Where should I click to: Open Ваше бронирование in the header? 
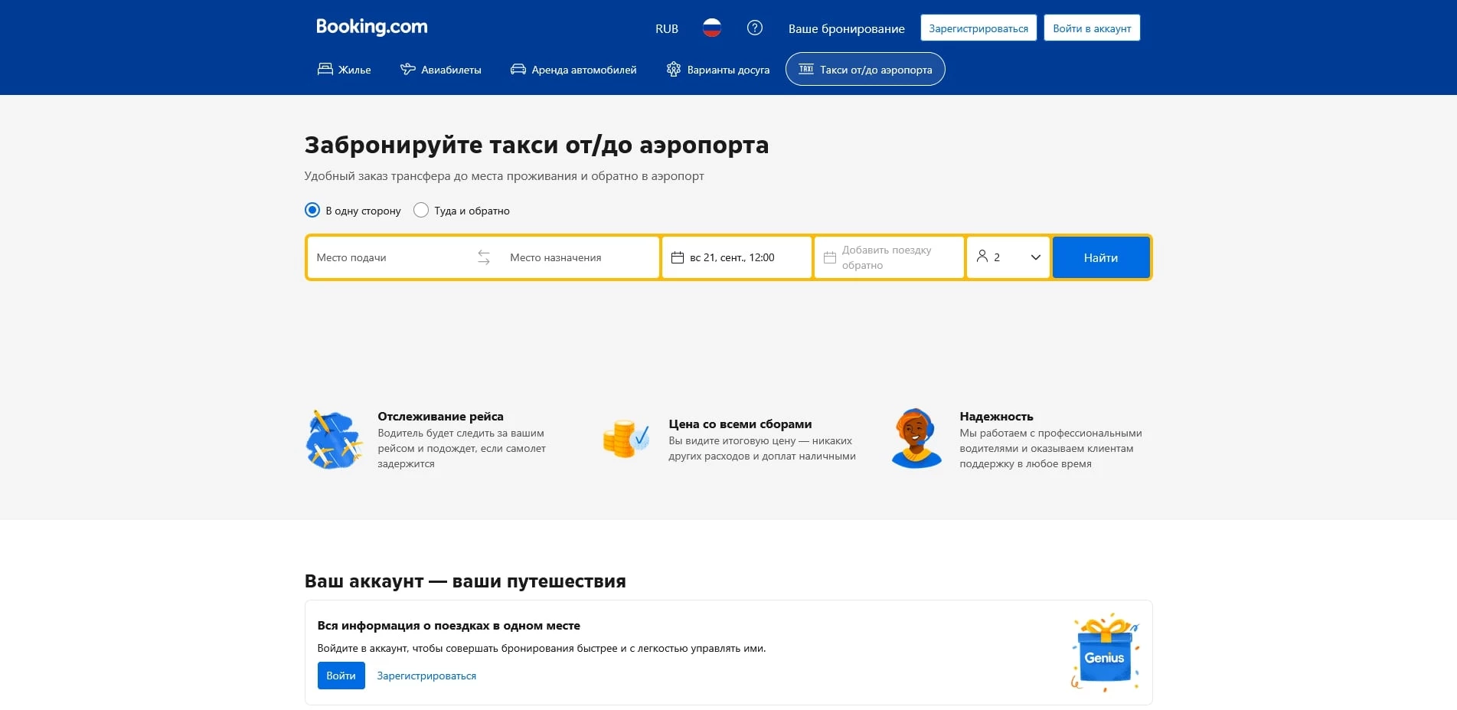pos(846,28)
